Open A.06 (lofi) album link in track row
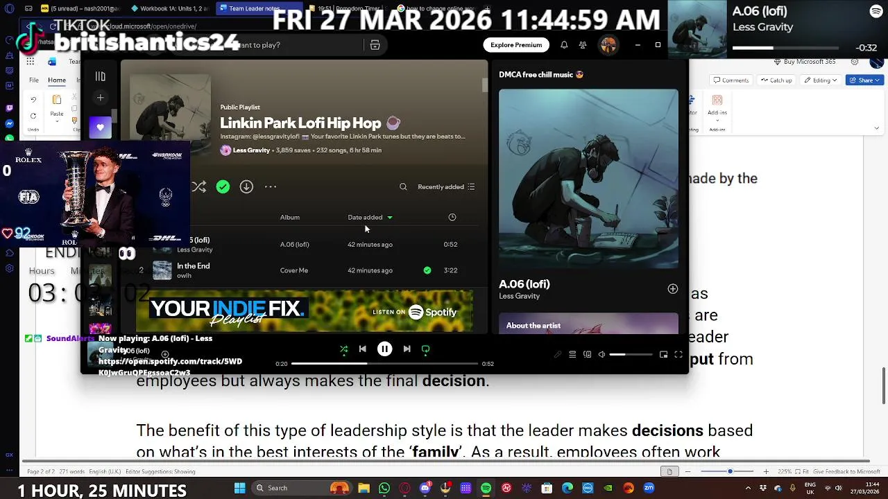Viewport: 888px width, 499px height. point(294,245)
